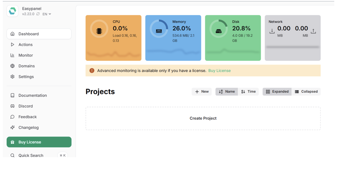Open the Monitor section

click(39, 55)
